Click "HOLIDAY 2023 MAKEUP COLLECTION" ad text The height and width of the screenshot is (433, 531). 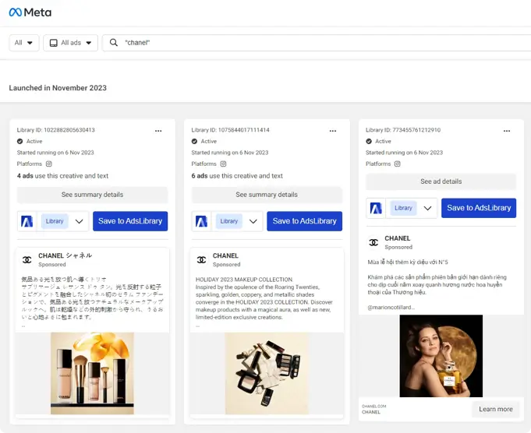point(244,280)
